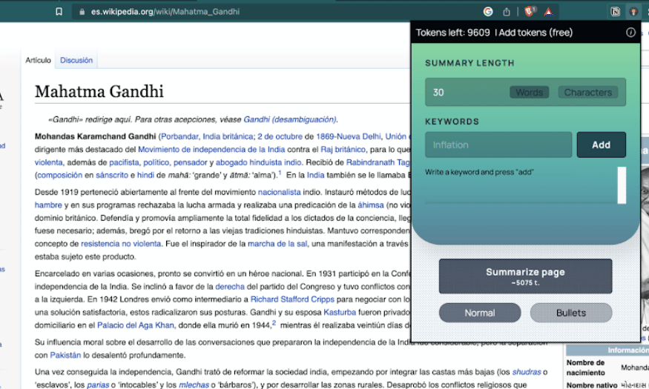
Task: Open marcha de la sal link
Action: 277,244
